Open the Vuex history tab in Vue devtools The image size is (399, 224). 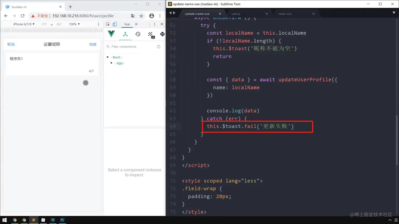tap(138, 34)
